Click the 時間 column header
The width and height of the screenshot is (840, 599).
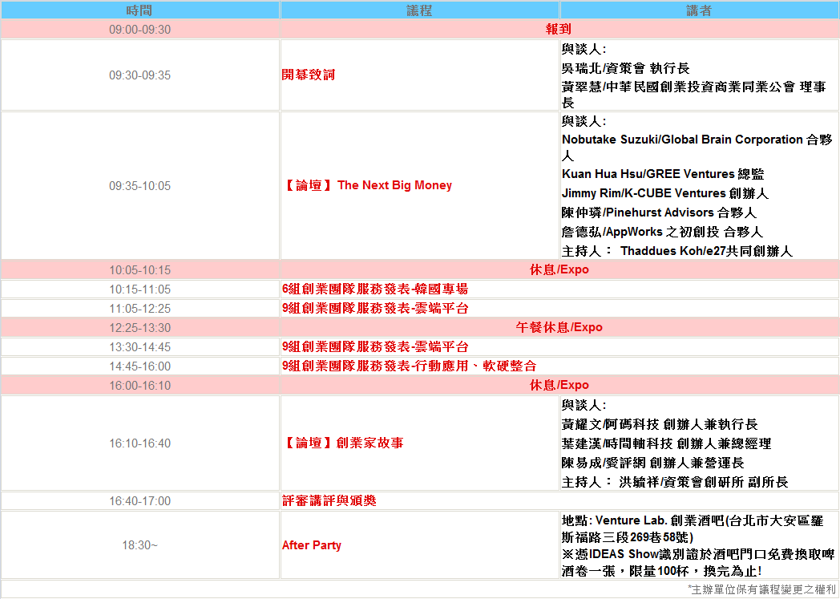(139, 10)
